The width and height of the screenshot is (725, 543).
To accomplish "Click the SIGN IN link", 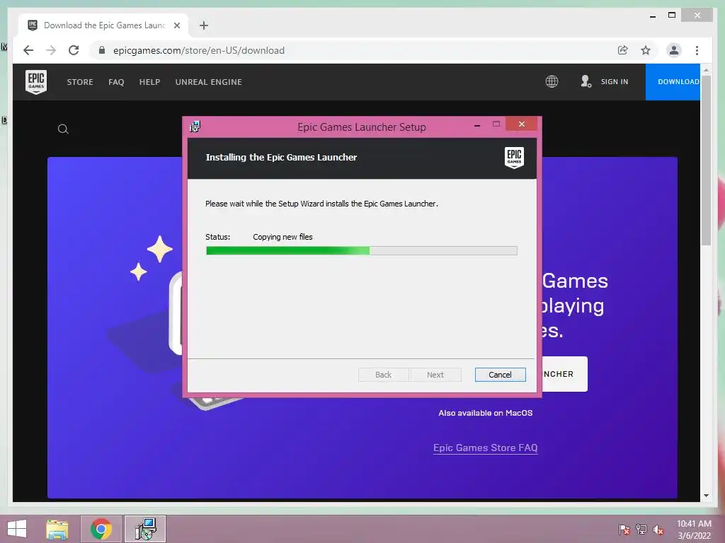I will [x=615, y=82].
